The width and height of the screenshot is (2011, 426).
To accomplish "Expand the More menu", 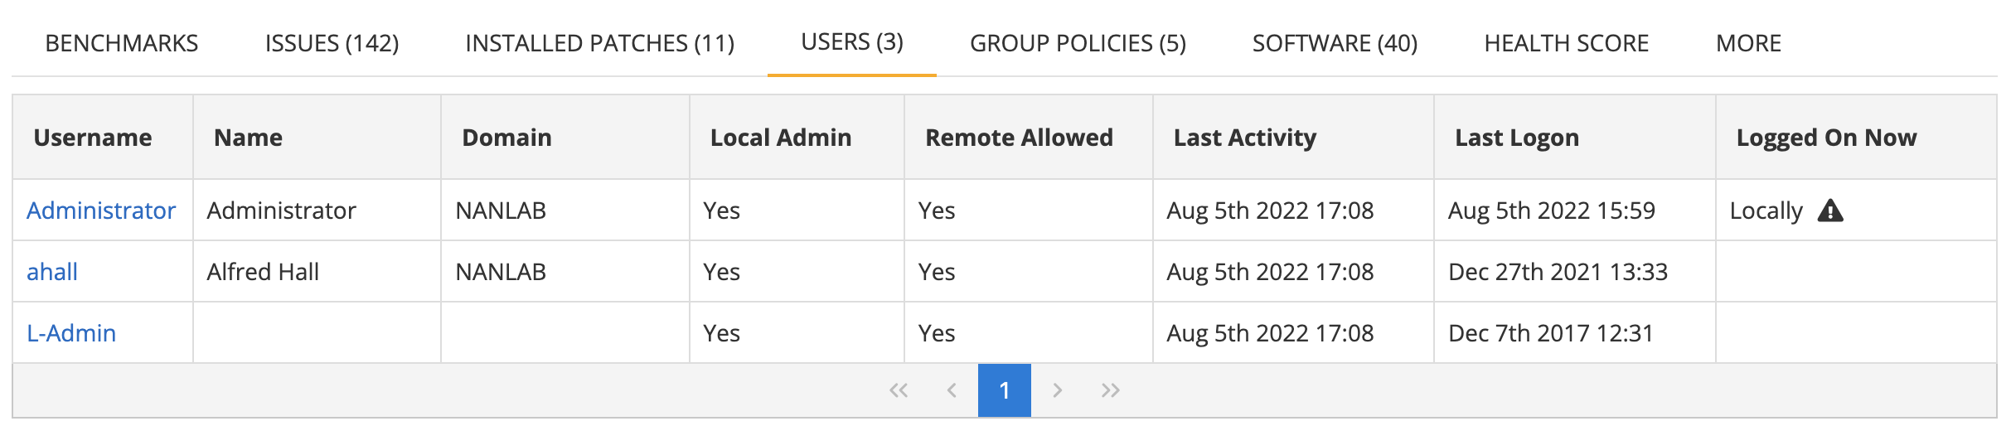I will tap(1748, 43).
